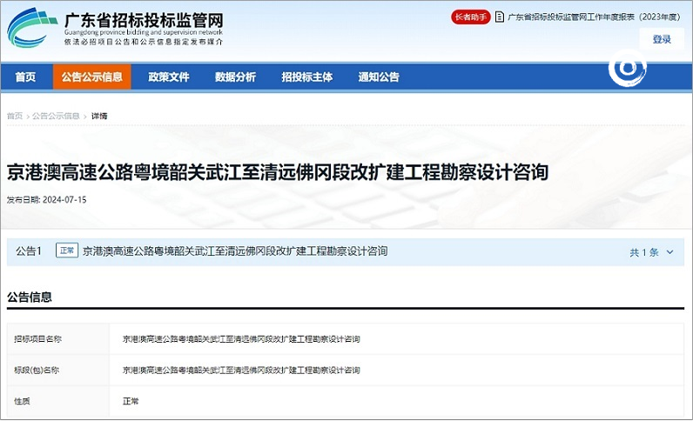Click 公告公示信息 in the breadcrumb

coord(56,116)
